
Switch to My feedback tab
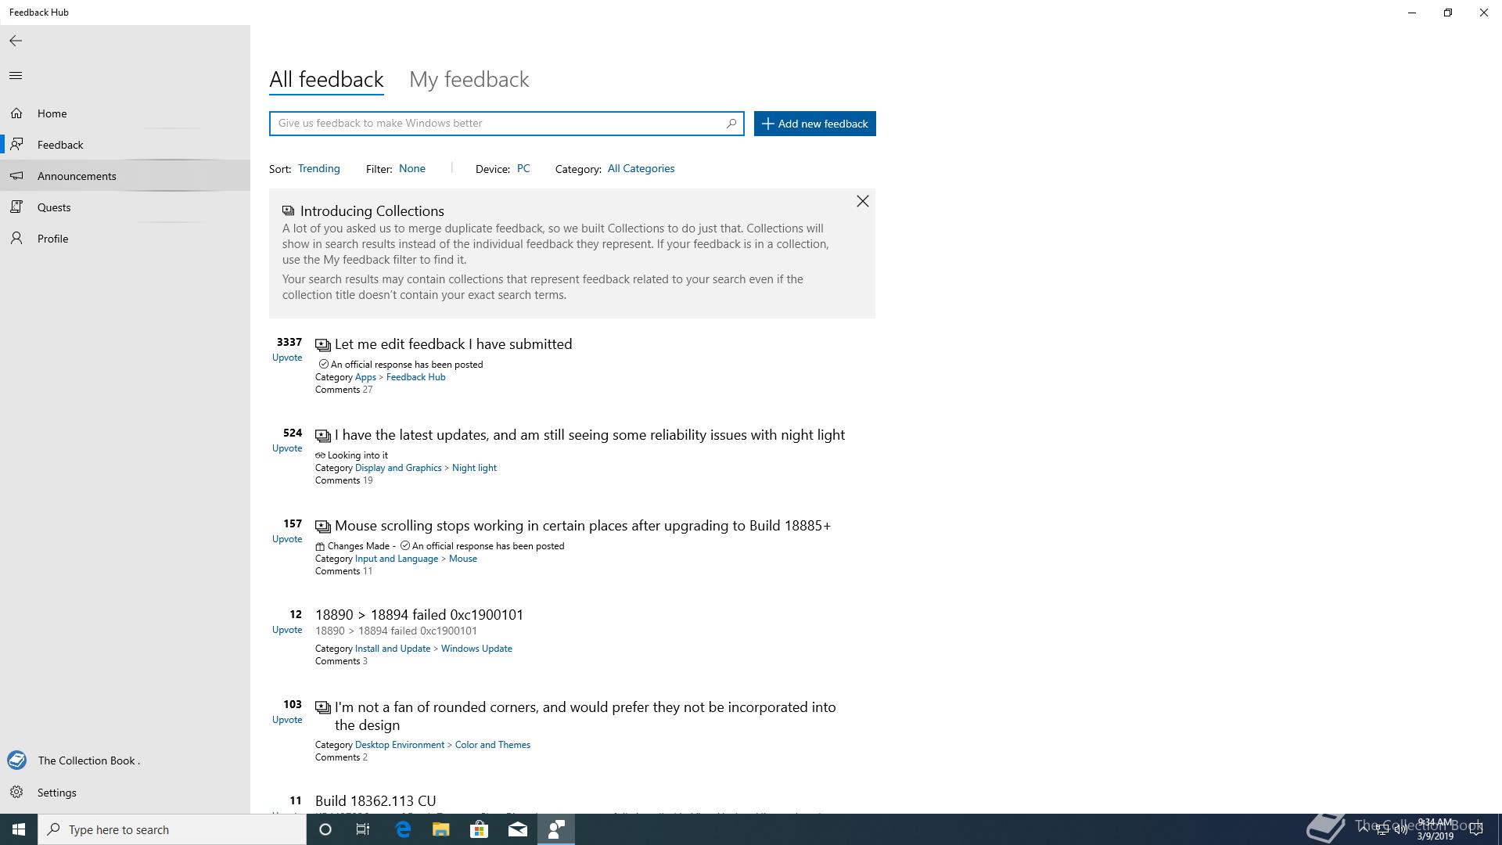(469, 80)
